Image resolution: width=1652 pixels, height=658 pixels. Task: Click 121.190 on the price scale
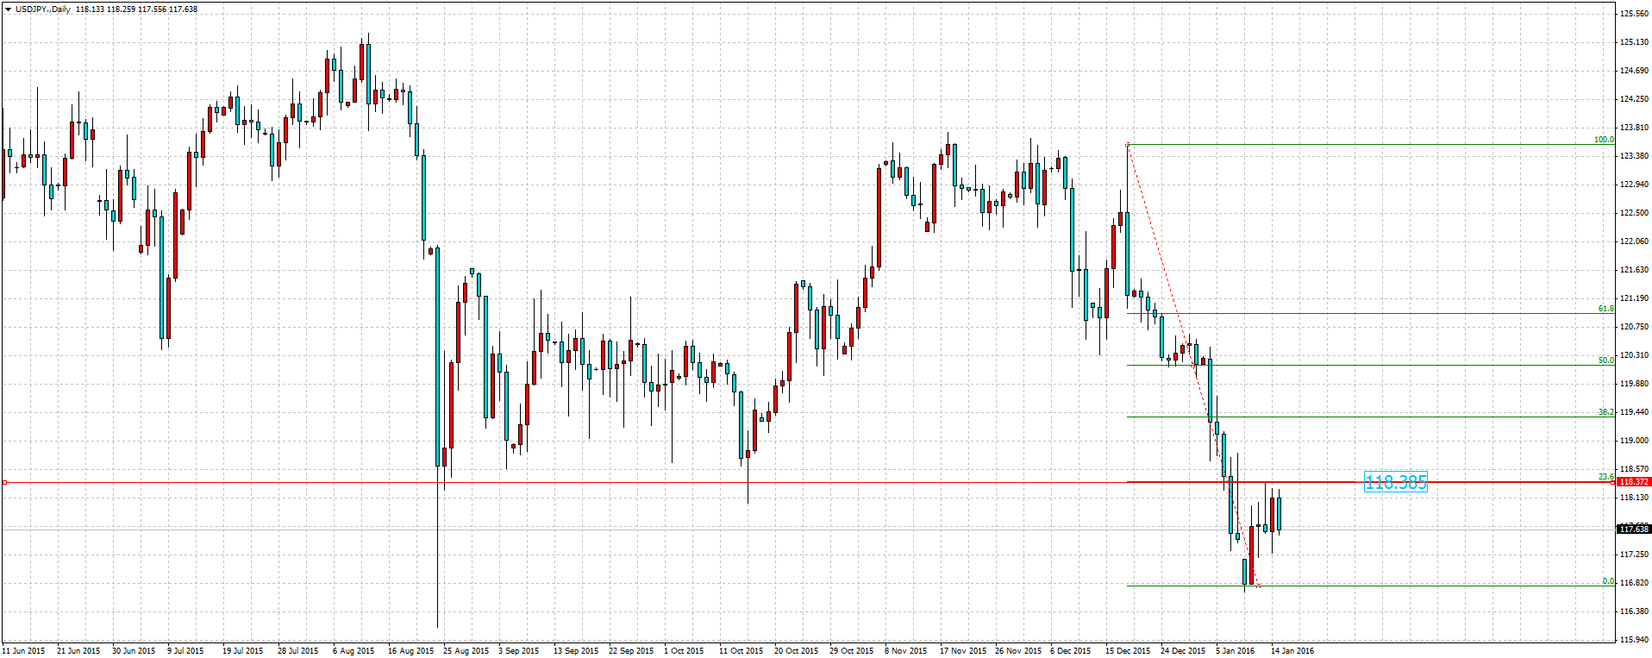click(1634, 298)
